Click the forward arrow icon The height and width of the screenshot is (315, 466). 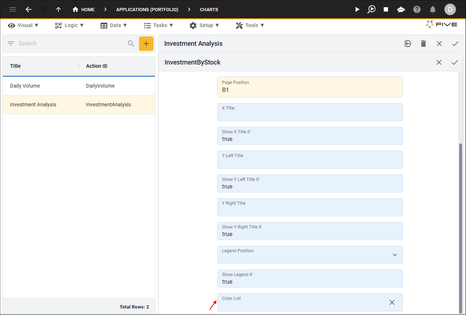(43, 9)
